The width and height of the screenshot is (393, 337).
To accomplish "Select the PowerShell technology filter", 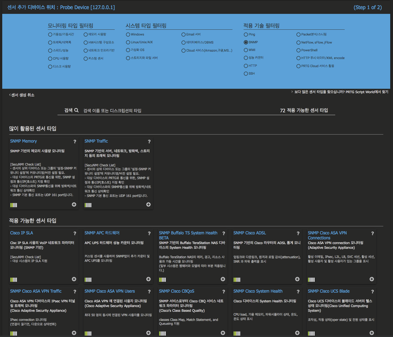I will pos(299,50).
